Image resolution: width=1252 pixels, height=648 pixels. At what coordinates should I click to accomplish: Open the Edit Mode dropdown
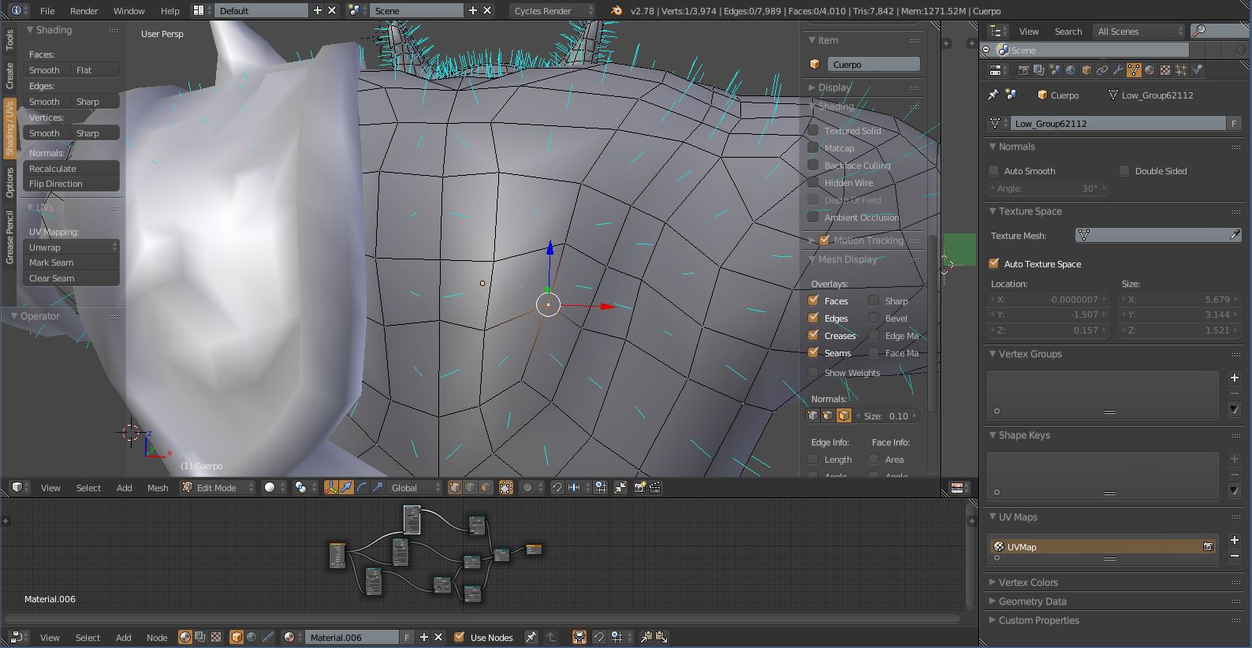coord(218,487)
